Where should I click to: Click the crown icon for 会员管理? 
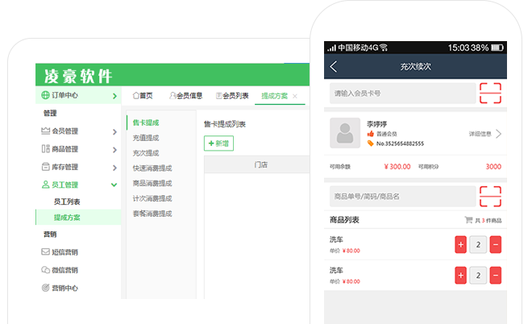click(x=45, y=131)
